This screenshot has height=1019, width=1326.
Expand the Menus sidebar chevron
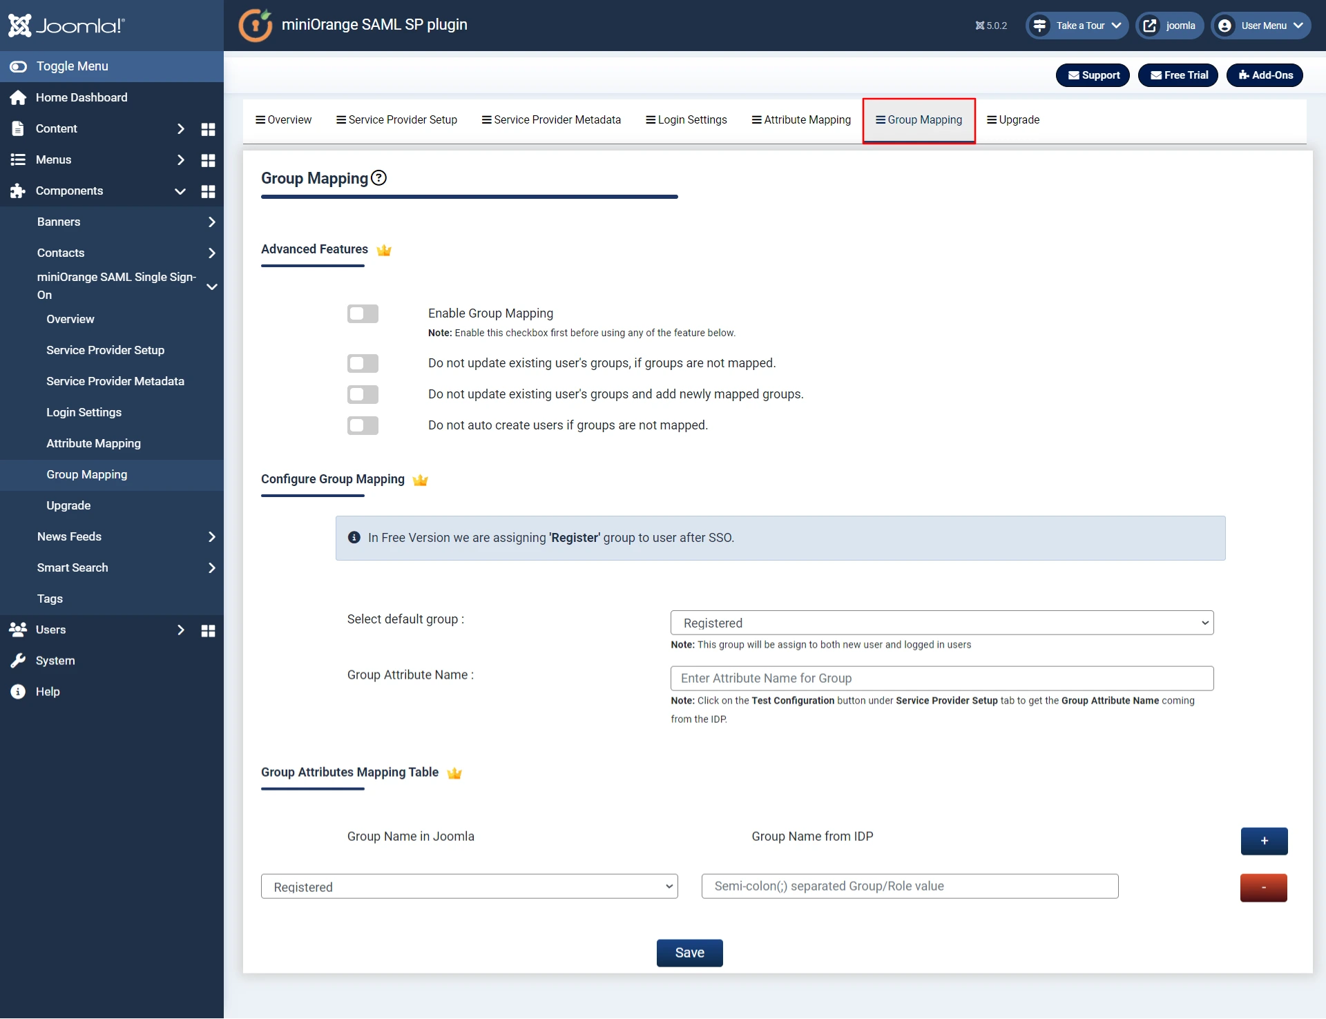[181, 159]
